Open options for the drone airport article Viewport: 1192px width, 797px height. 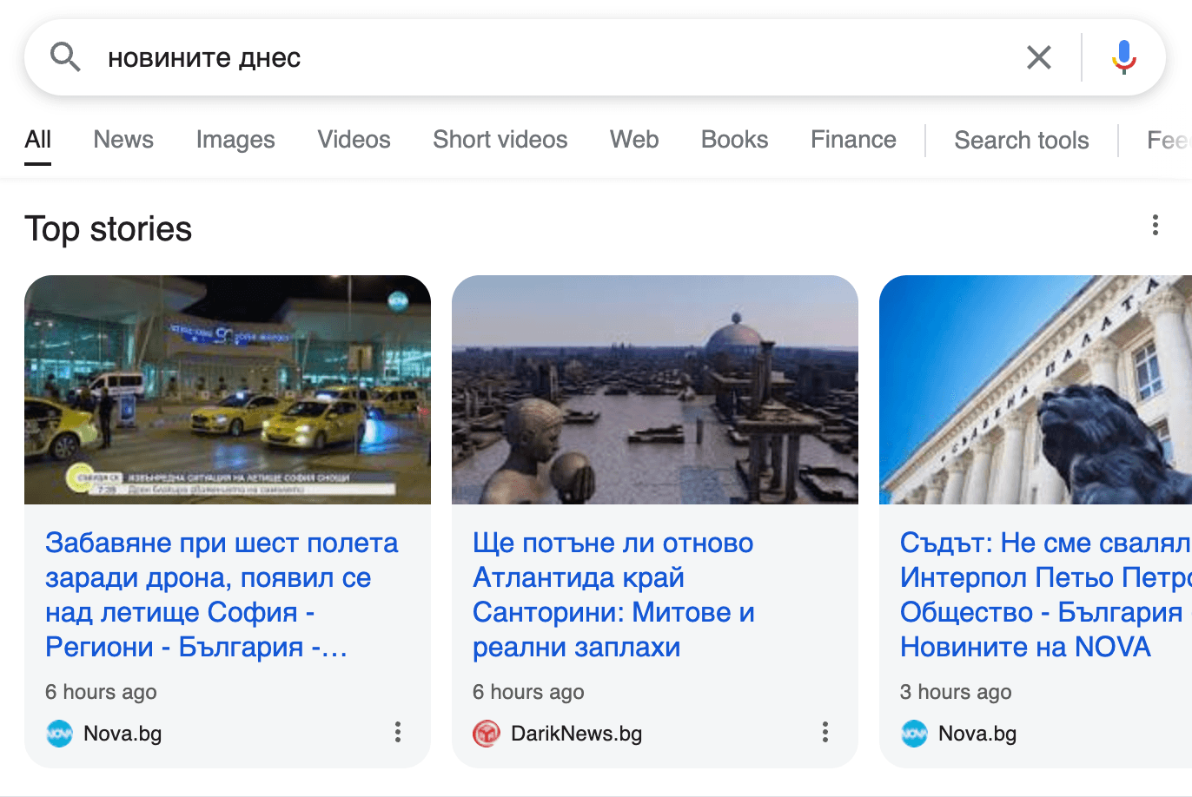click(x=398, y=733)
